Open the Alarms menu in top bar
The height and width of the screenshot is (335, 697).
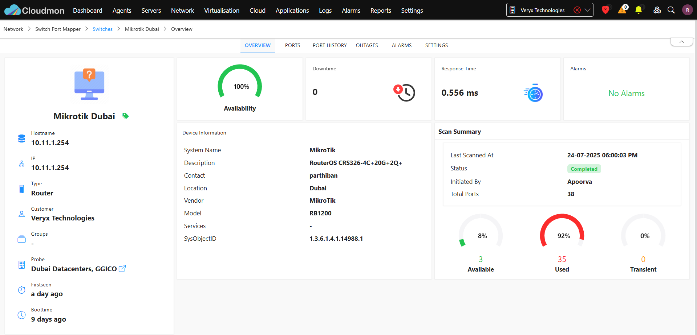[351, 11]
